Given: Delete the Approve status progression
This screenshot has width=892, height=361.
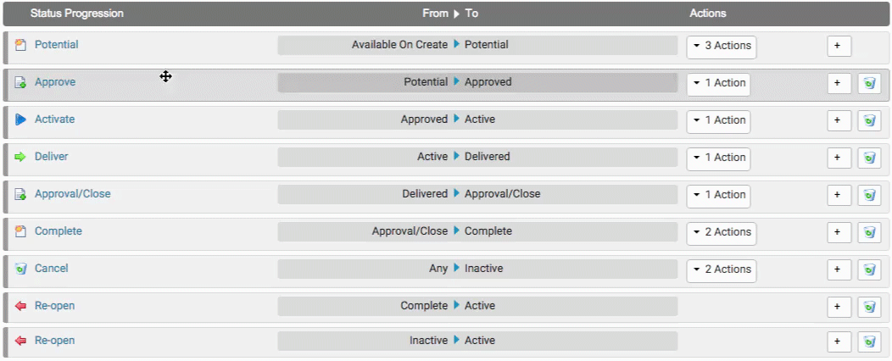Looking at the screenshot, I should [x=869, y=83].
